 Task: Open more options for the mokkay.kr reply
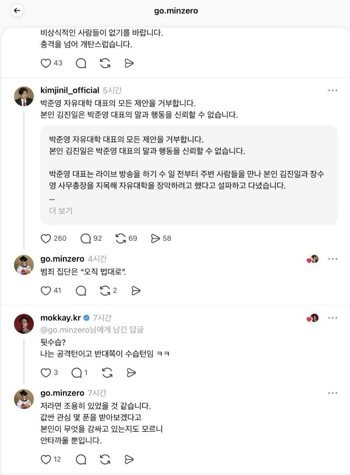tap(332, 318)
